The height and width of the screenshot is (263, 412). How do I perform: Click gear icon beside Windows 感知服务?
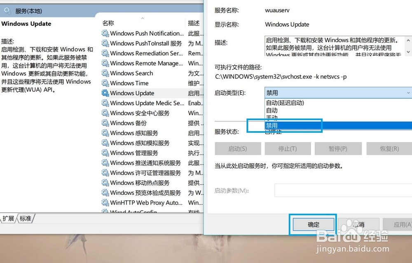pos(105,133)
